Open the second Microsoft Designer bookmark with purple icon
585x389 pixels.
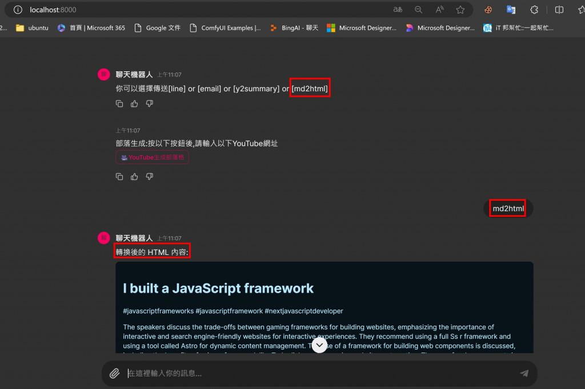pyautogui.click(x=440, y=28)
